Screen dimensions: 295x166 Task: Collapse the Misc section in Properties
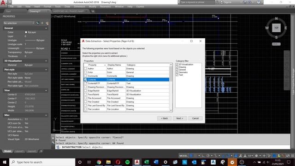click(46, 115)
